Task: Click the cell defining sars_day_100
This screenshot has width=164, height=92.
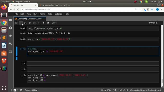Action: coord(93,78)
